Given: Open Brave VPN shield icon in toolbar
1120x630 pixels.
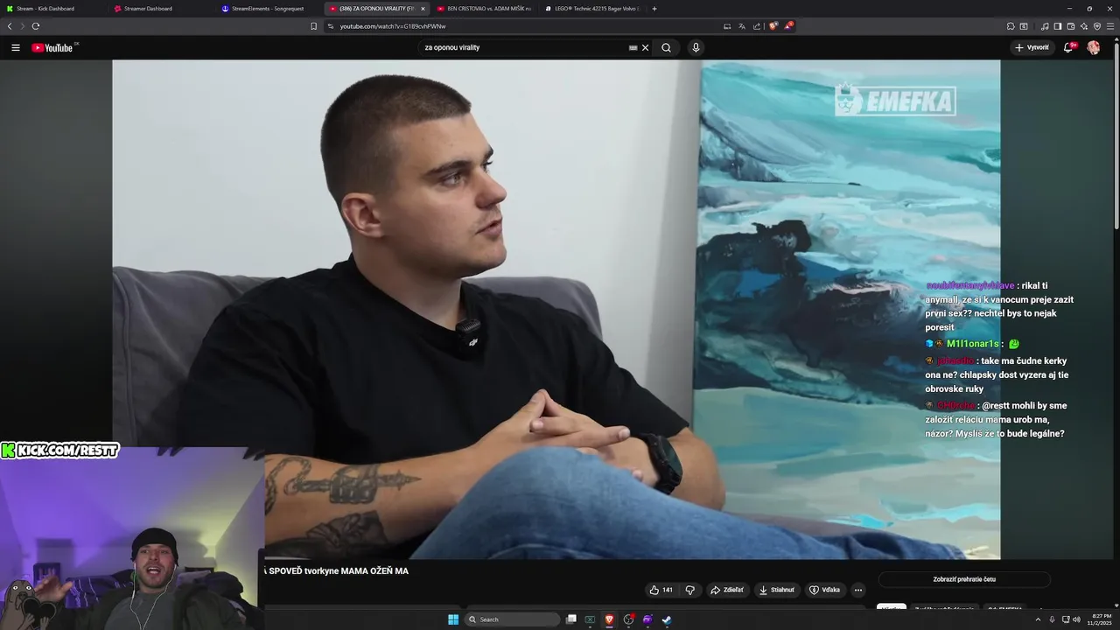Looking at the screenshot, I should click(1097, 26).
